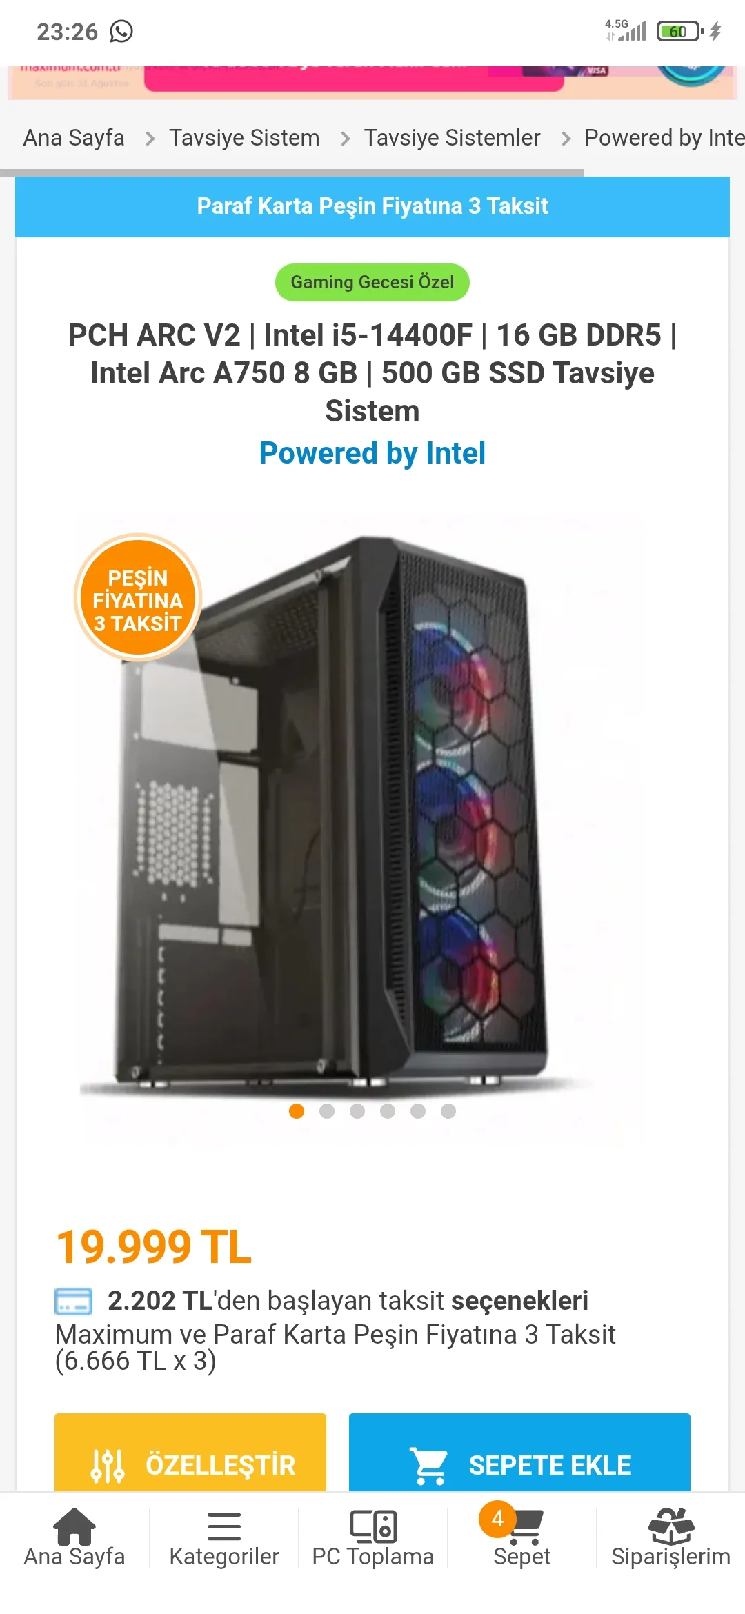Select the fourth image carousel dot

[388, 1110]
